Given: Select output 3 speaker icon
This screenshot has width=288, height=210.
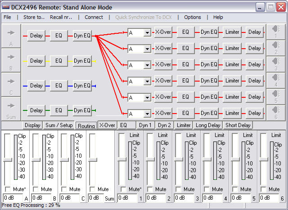Looking at the screenshot, I should coord(276,64).
